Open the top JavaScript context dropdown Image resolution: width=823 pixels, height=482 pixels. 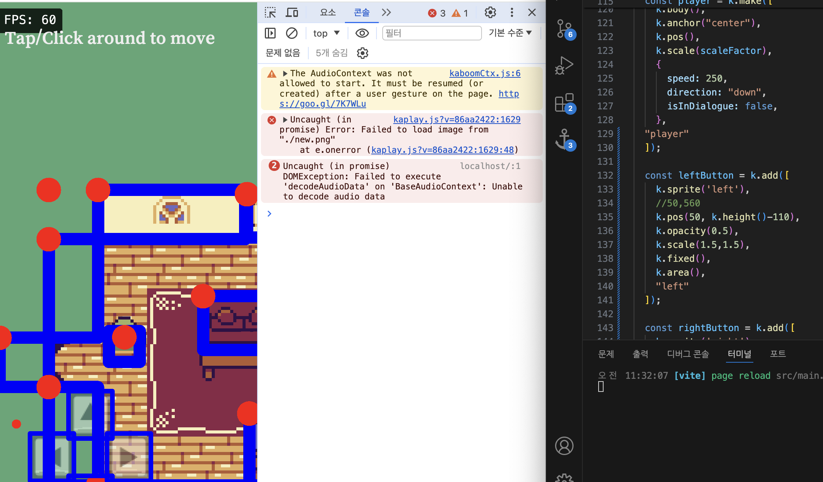pos(326,33)
